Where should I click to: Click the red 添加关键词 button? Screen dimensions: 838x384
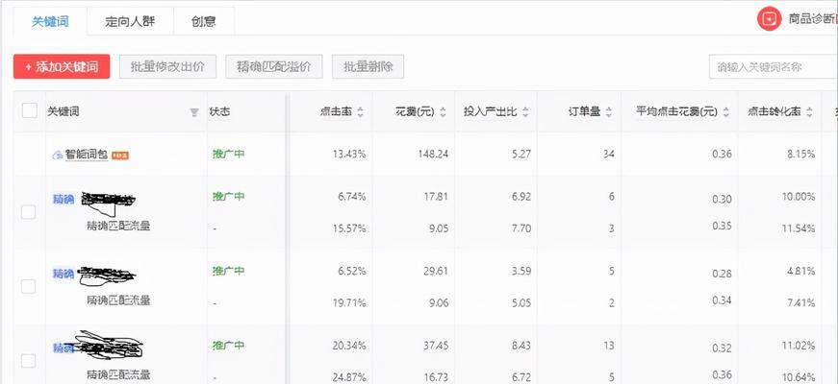coord(62,66)
